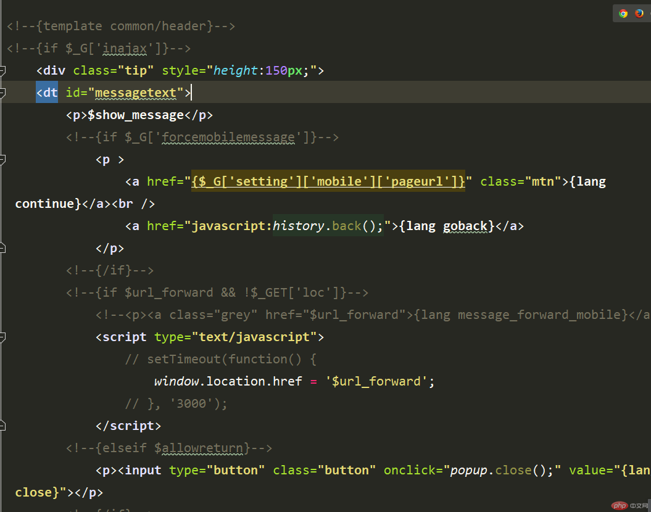
Task: Click the elseif $allowreturn comment
Action: click(169, 448)
